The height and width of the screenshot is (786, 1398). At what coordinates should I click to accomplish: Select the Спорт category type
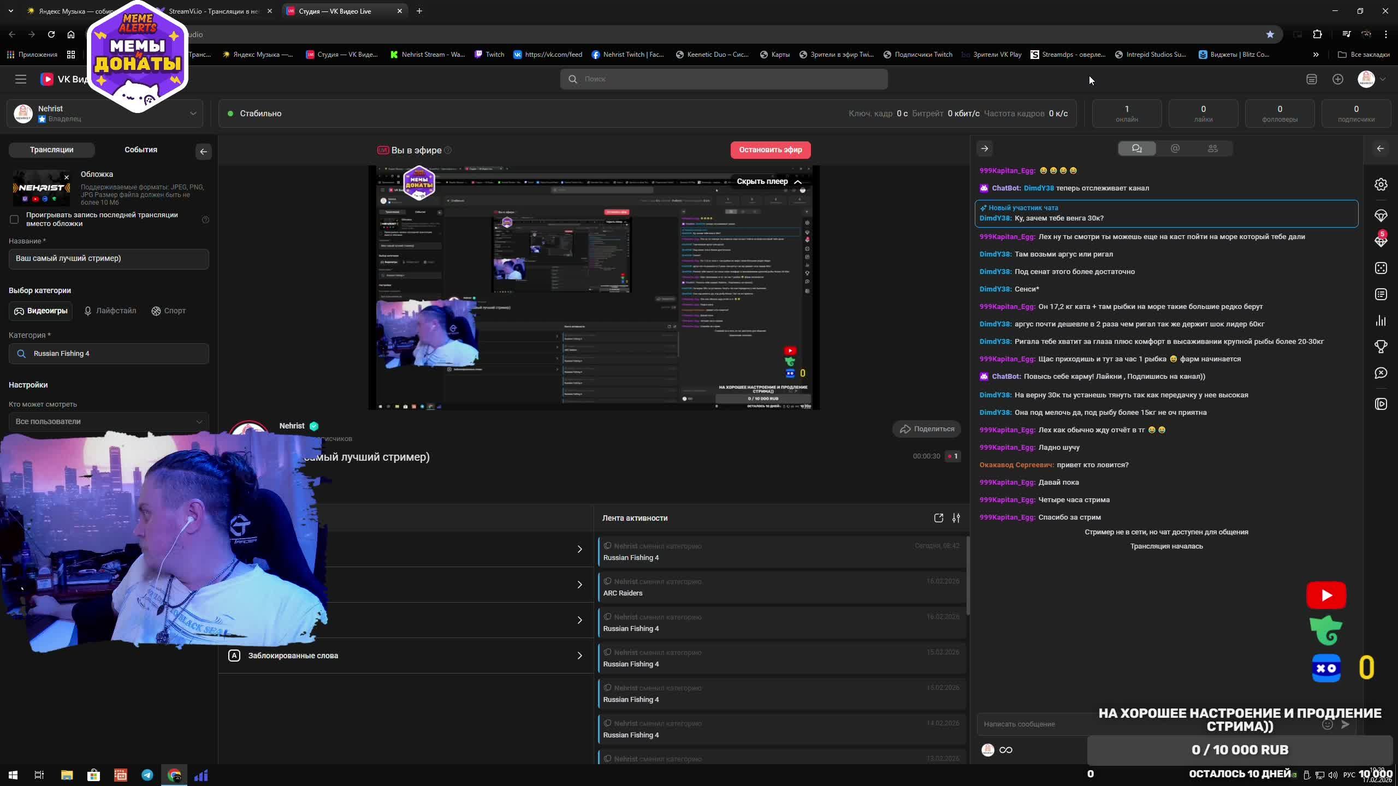(x=169, y=311)
